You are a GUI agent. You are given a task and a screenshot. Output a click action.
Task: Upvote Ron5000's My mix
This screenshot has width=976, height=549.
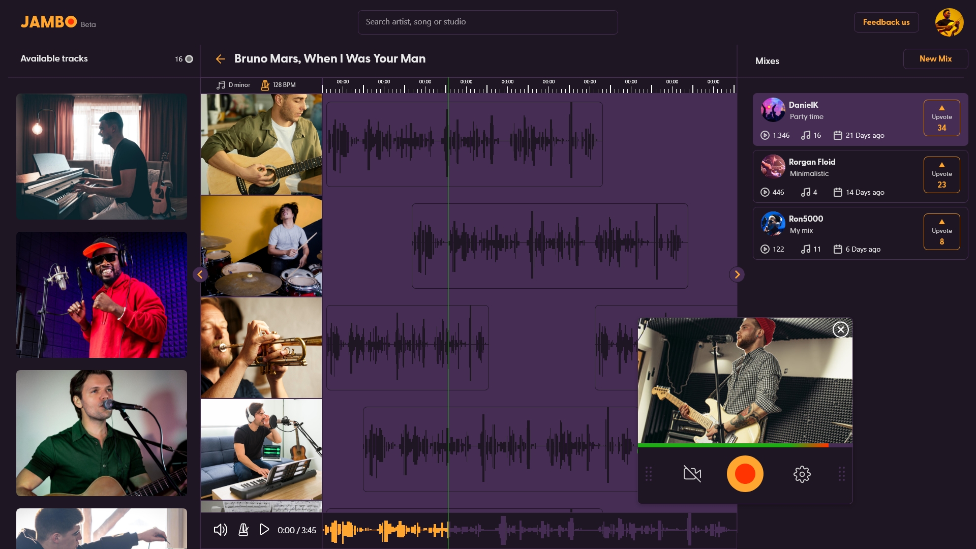tap(942, 232)
